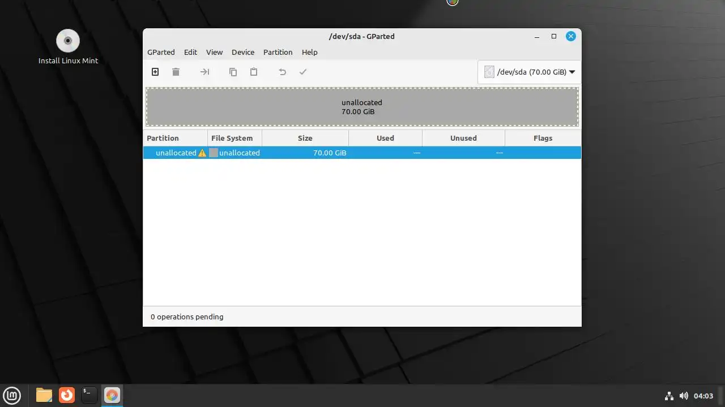The width and height of the screenshot is (725, 407).
Task: Click the 0 operations pending status text
Action: click(x=187, y=317)
